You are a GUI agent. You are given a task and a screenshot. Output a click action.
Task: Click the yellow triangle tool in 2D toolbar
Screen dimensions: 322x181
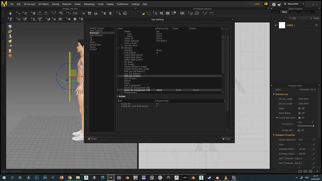tap(143, 13)
